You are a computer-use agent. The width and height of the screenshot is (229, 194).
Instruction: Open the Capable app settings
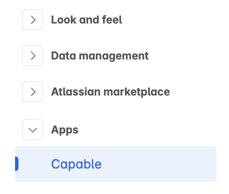click(x=115, y=164)
